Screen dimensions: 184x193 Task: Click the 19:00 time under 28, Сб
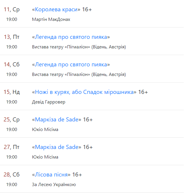[12, 185]
